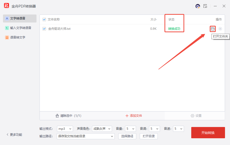Click 清除选中 (1/1) button

tap(68, 116)
